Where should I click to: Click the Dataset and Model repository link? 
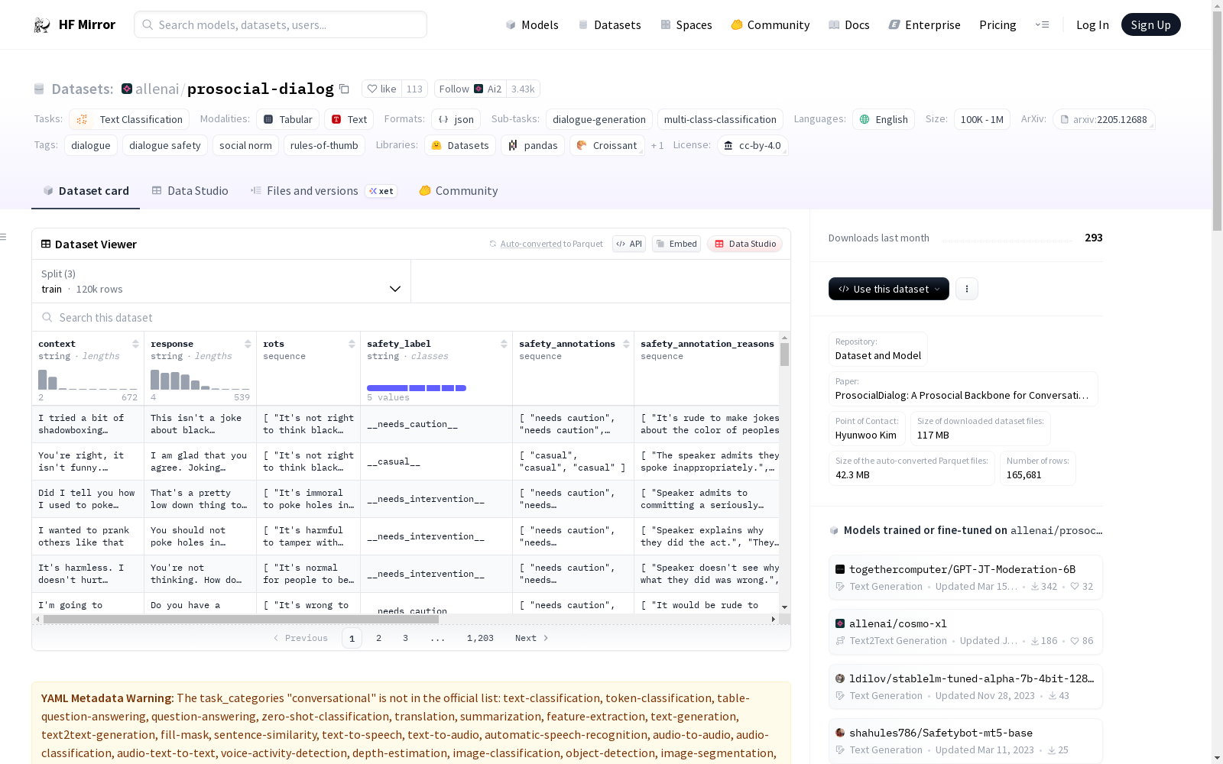(878, 349)
